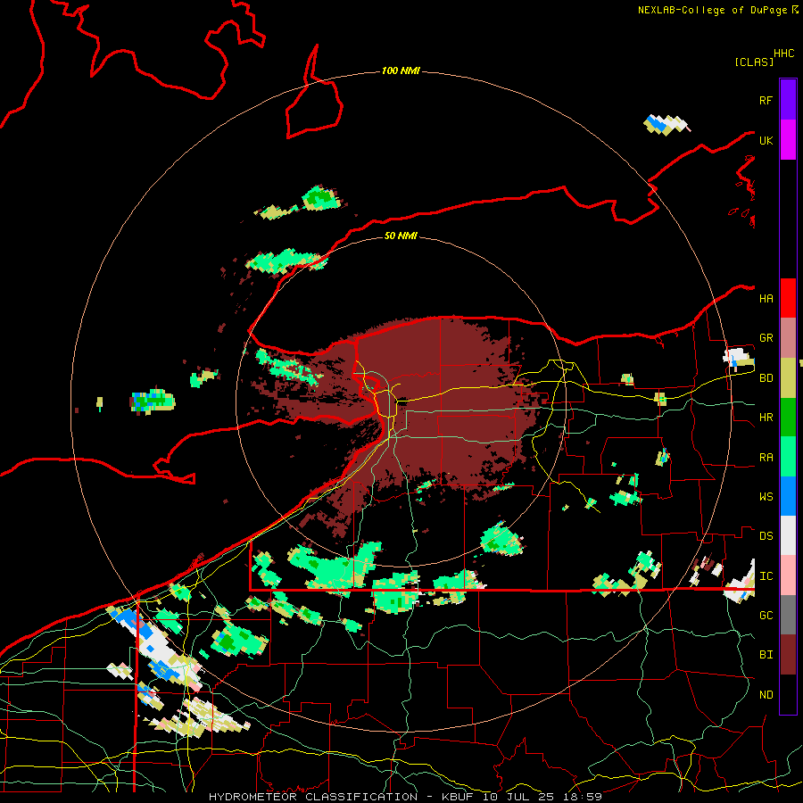
Task: Click the HA legend label
Action: [x=766, y=299]
